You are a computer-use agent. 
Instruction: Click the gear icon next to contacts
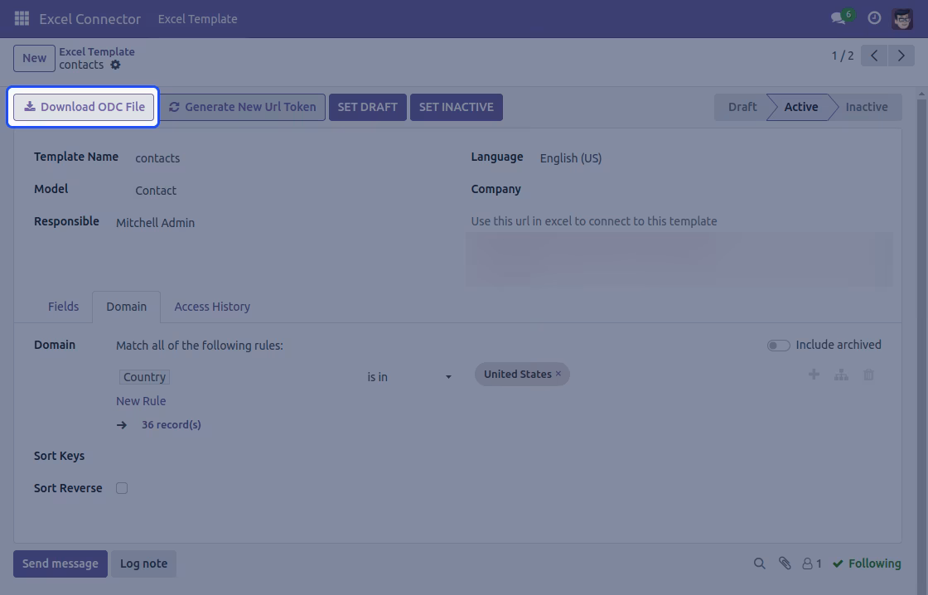[x=115, y=65]
